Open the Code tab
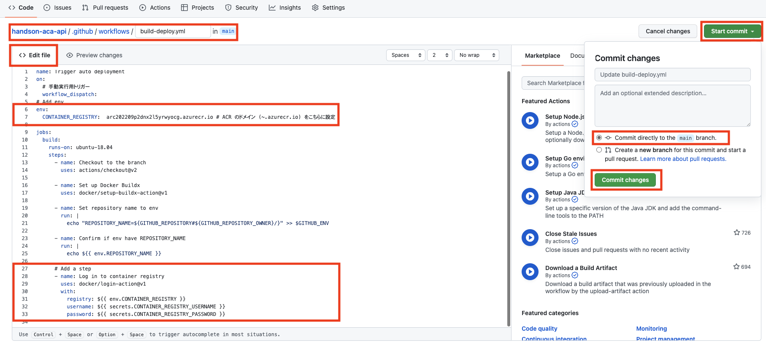The image size is (766, 345). point(21,8)
